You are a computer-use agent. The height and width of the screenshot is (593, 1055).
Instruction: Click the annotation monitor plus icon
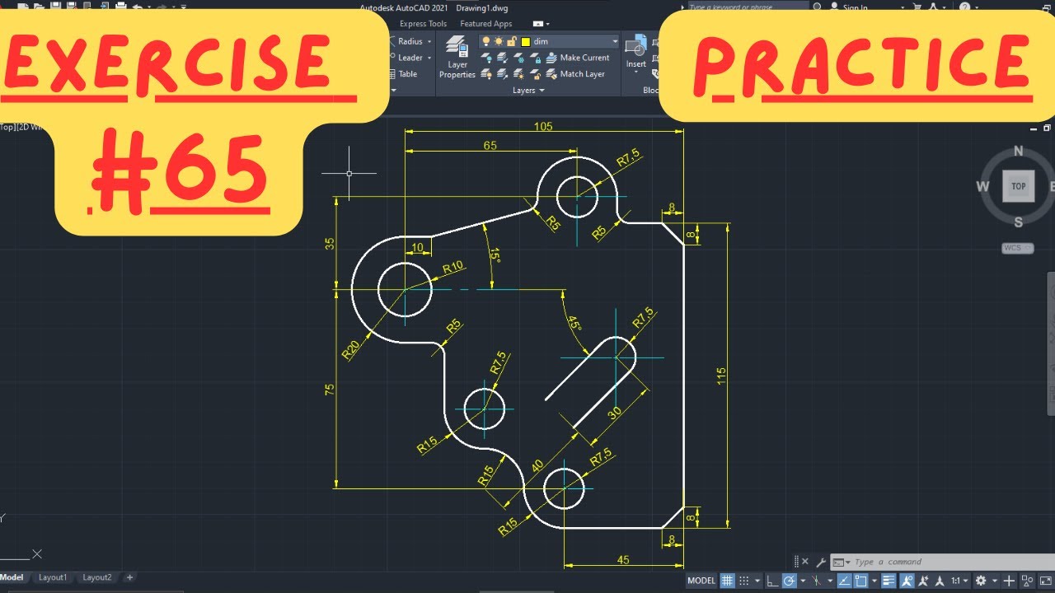point(1009,581)
